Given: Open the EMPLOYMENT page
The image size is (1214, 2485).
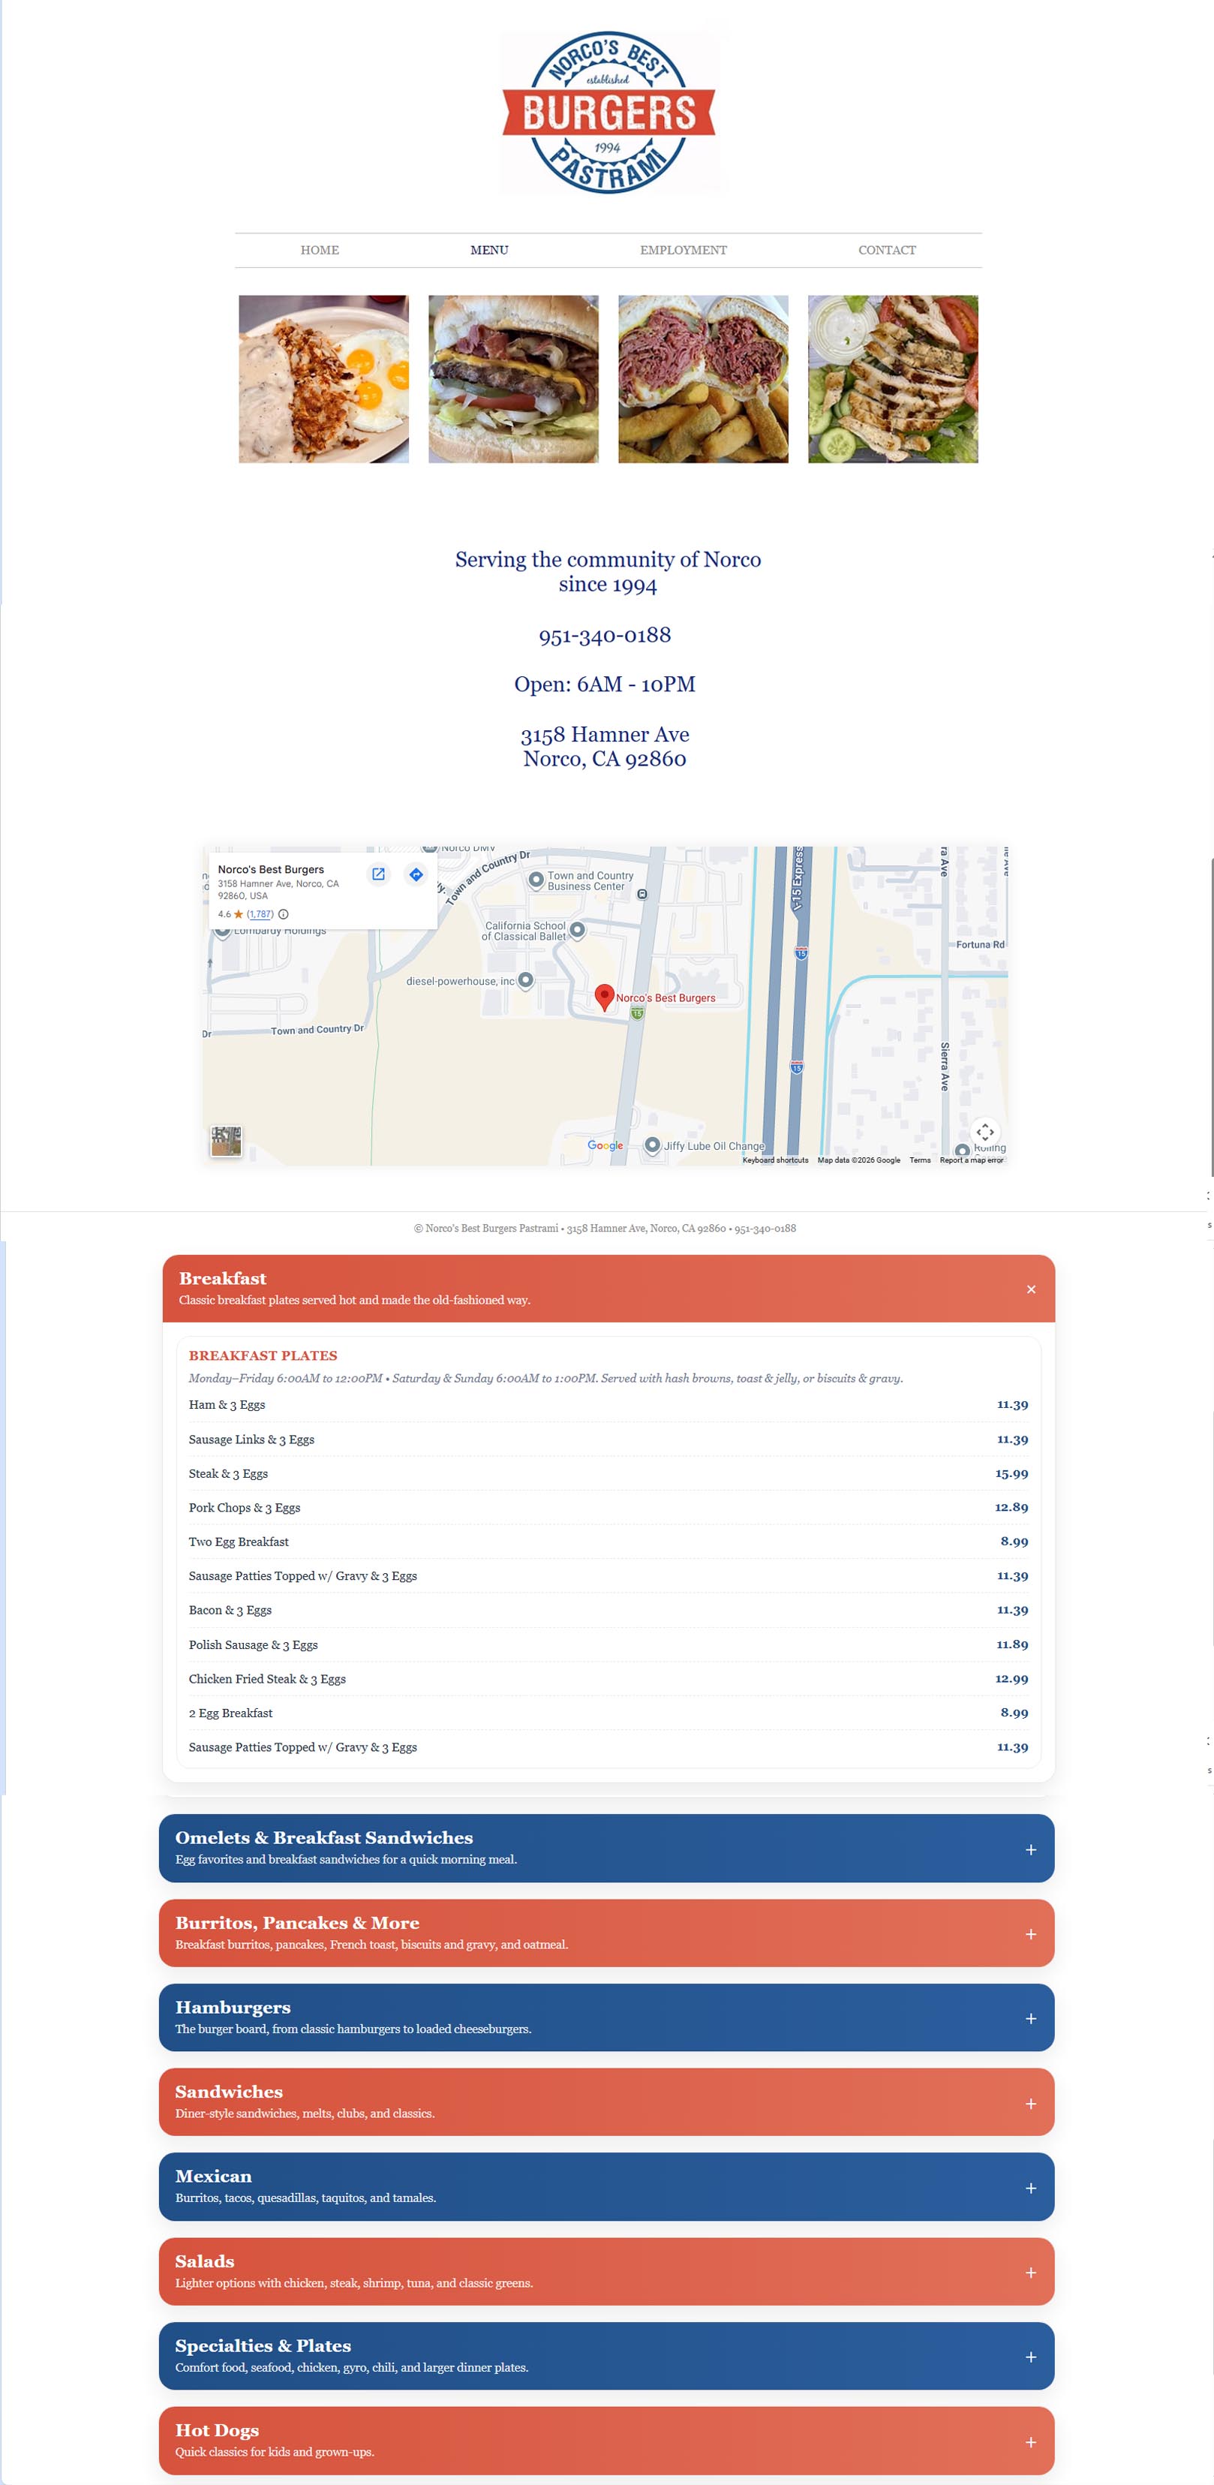Looking at the screenshot, I should 684,250.
